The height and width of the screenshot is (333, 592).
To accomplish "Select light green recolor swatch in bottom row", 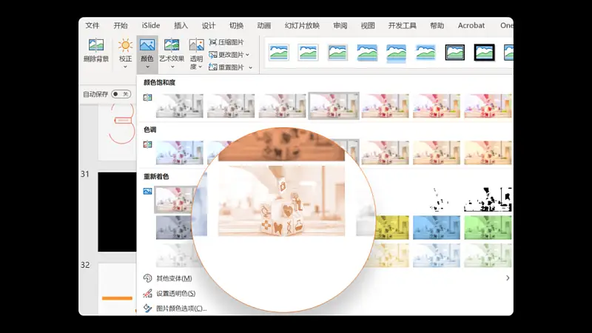I will tap(488, 255).
